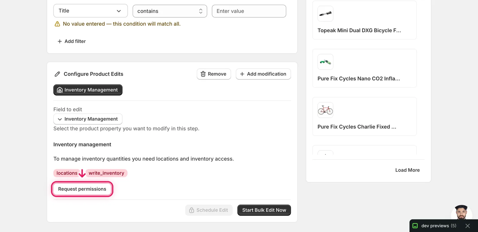
Task: Click the Remove button label
Action: [x=217, y=74]
